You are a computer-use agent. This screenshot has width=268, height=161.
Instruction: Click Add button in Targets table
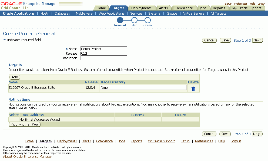15,77
